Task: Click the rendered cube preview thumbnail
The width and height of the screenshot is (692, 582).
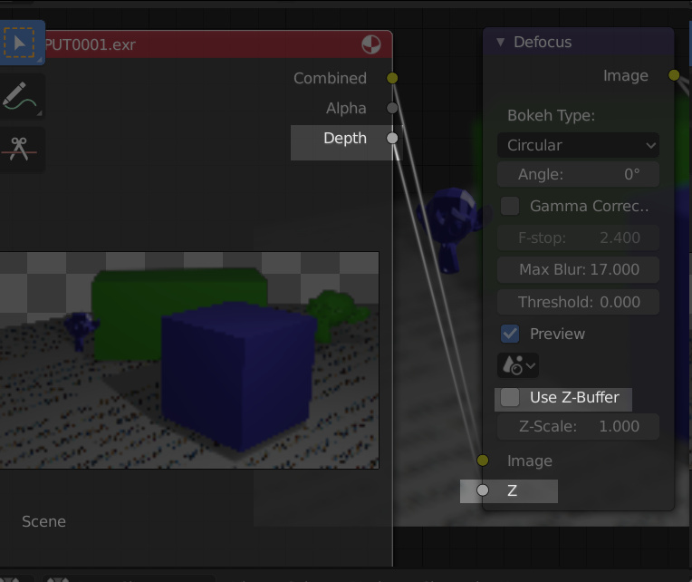Action: point(189,360)
